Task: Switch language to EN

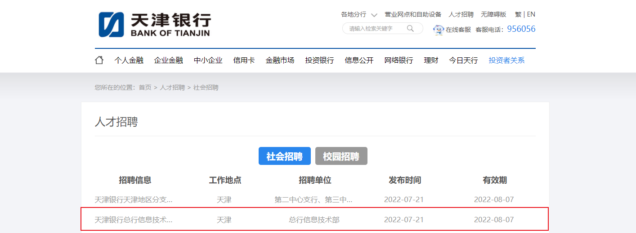Action: click(531, 14)
